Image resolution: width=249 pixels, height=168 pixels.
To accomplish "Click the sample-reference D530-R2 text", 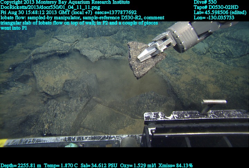I will click(113, 18).
